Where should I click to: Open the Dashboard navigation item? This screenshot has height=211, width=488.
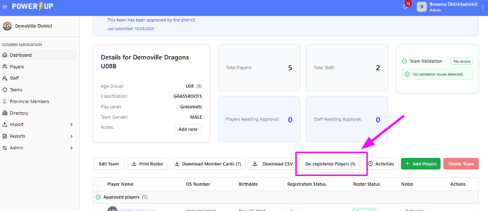coord(38,55)
